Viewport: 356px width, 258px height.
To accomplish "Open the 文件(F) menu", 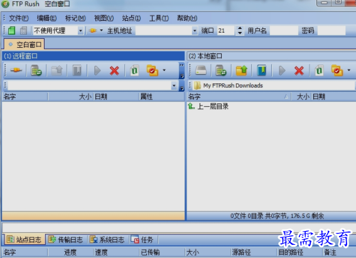I will click(19, 18).
